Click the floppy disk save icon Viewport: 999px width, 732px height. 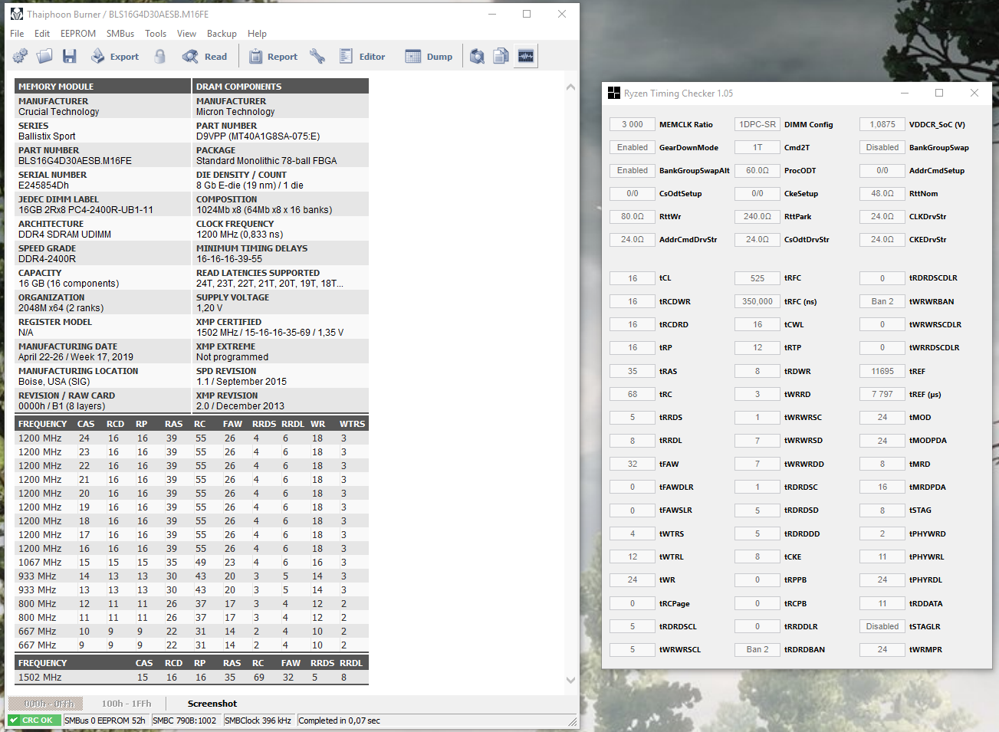[70, 56]
